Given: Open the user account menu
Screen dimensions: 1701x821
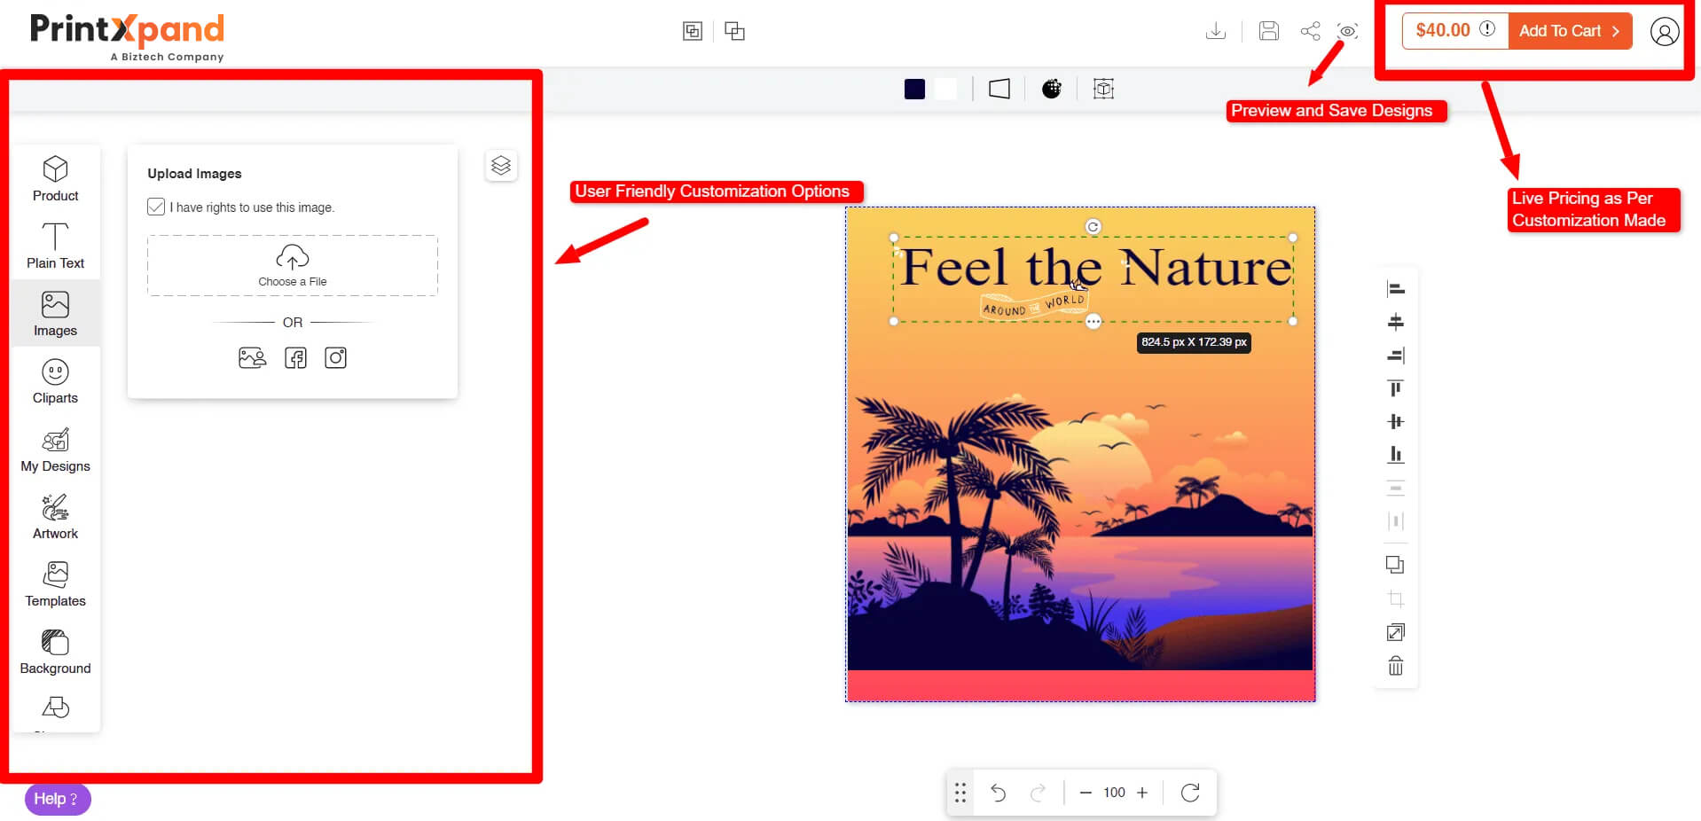Looking at the screenshot, I should pyautogui.click(x=1664, y=32).
